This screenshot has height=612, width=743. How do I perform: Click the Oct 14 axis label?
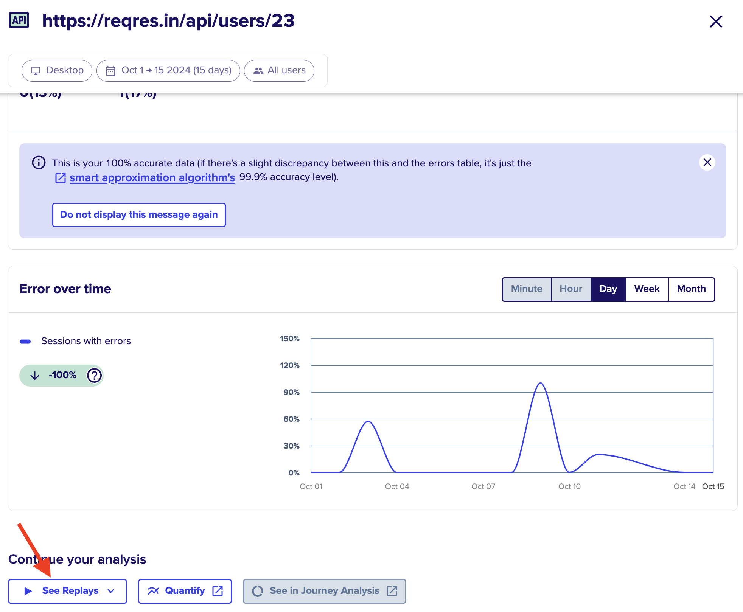click(x=684, y=486)
